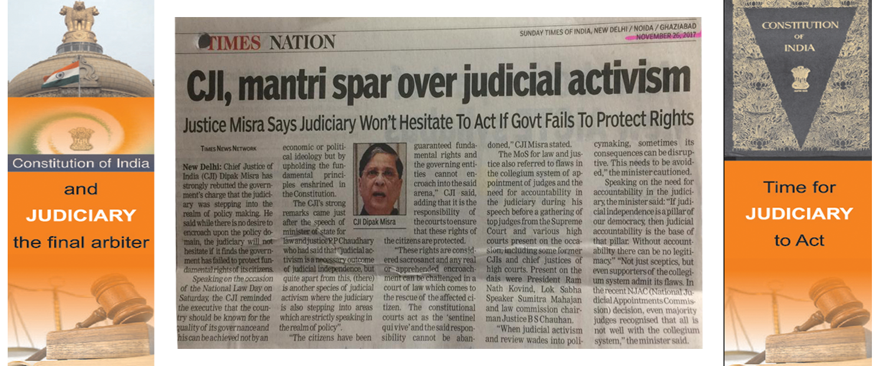
Task: Click the subheading about Justice Misra
Action: click(x=437, y=121)
